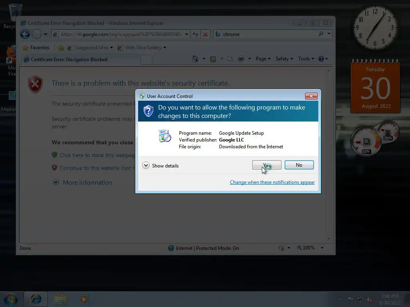Show hidden tray icons arrow
The height and width of the screenshot is (307, 410).
tap(340, 299)
